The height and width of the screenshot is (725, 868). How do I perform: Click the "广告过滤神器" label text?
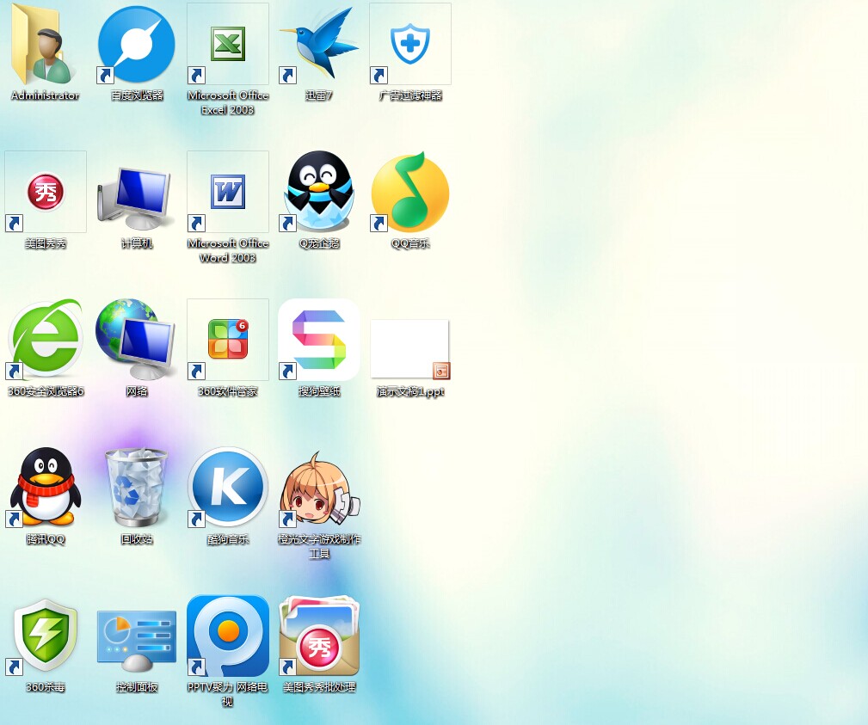coord(410,95)
